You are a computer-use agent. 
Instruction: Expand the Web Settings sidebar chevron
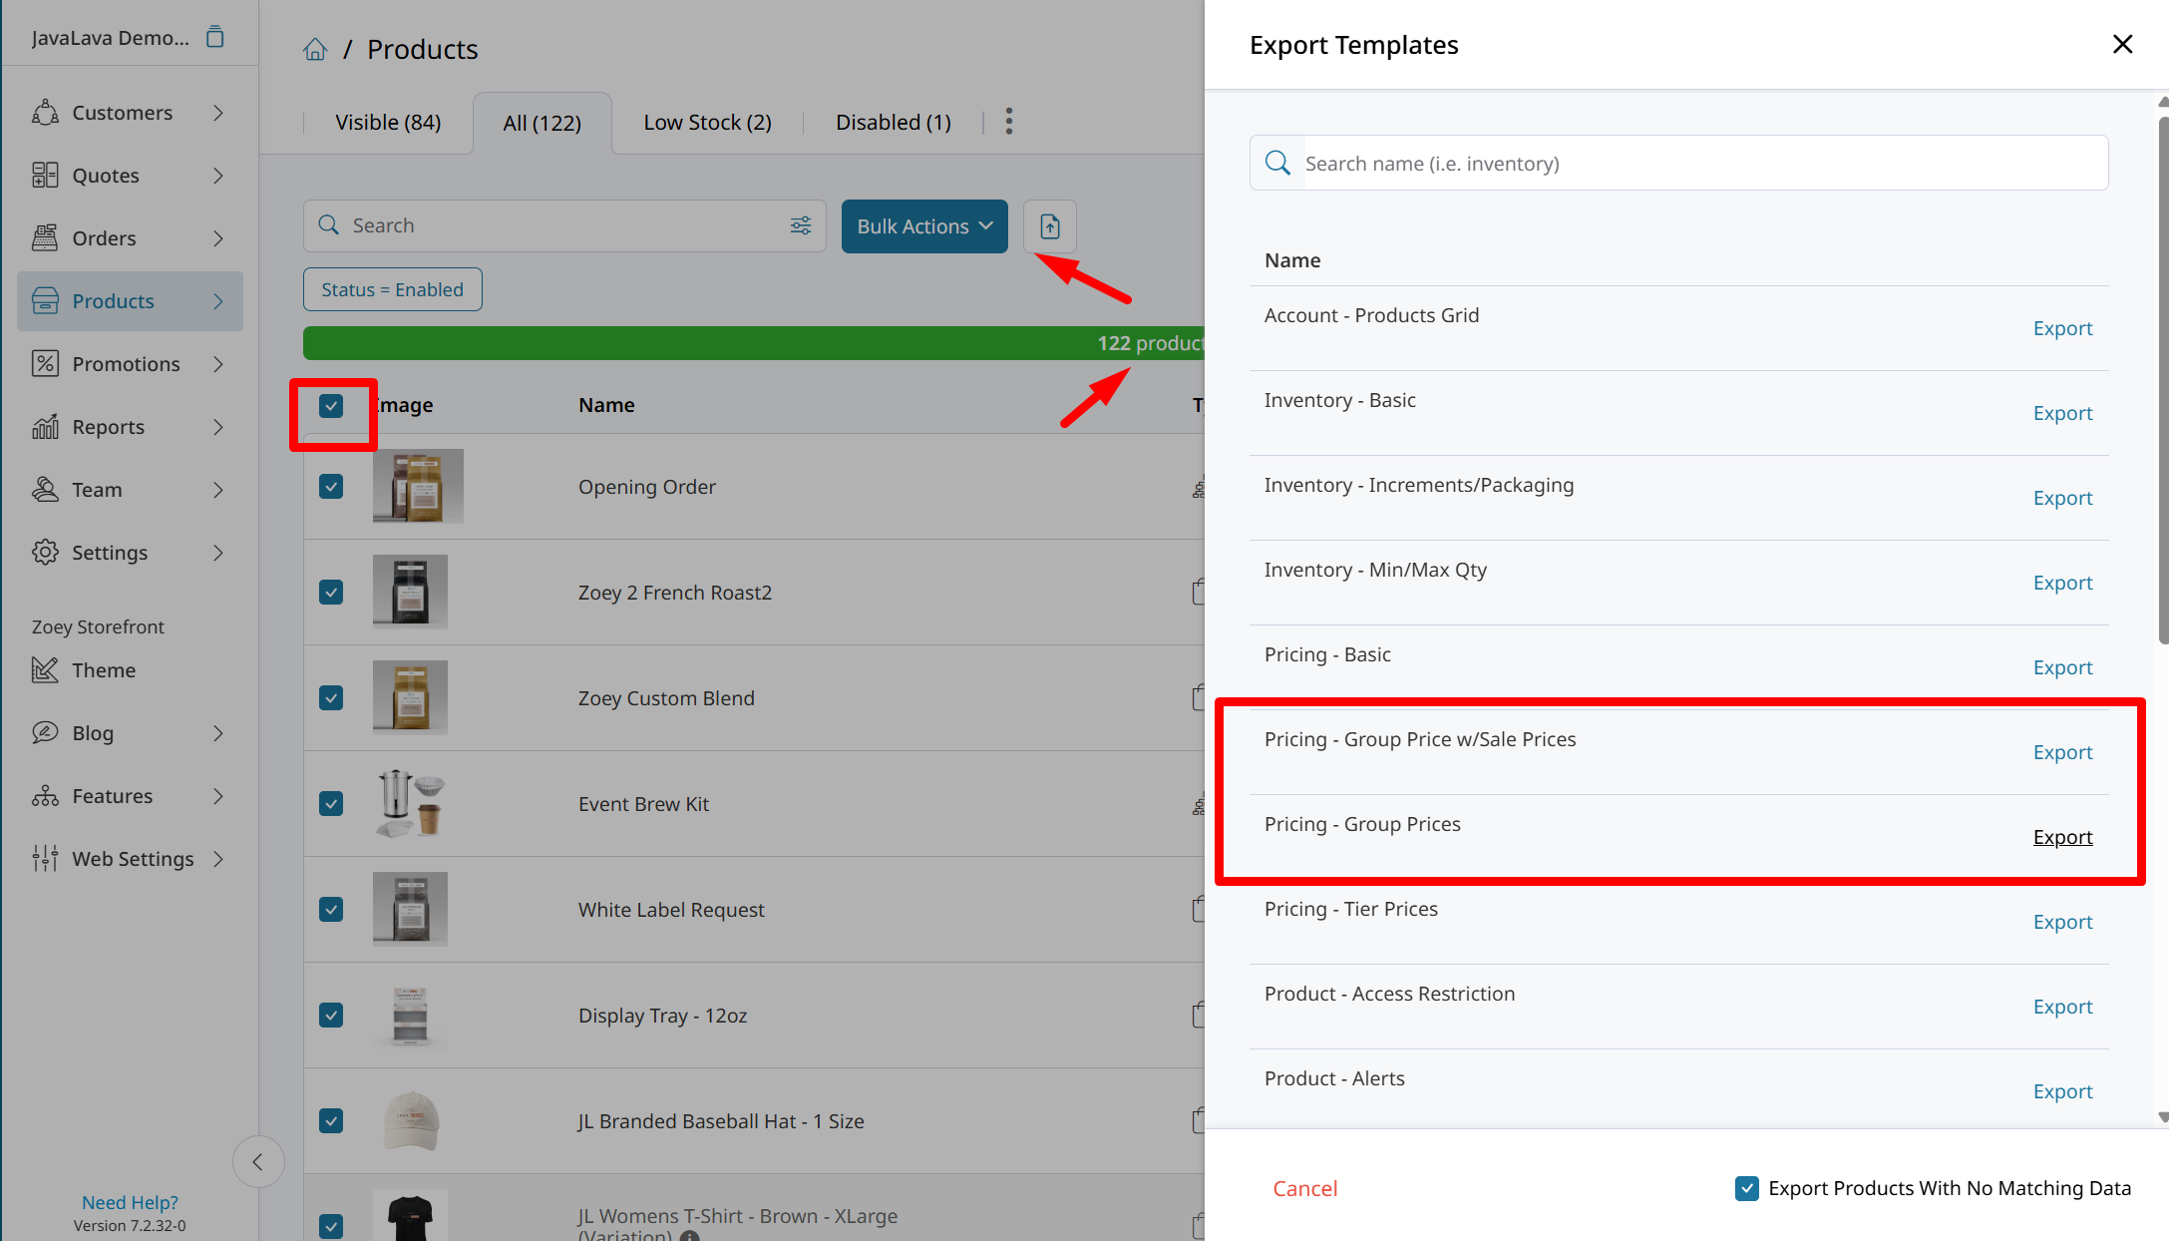[x=217, y=859]
